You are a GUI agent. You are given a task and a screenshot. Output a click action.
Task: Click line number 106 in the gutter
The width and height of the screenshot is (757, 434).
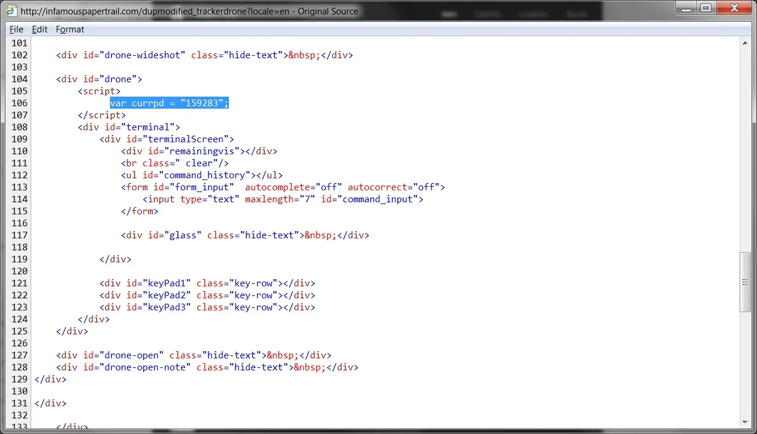click(19, 103)
